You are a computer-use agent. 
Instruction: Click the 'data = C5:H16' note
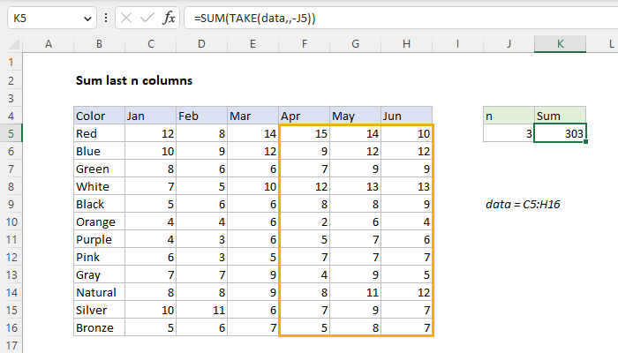(523, 204)
